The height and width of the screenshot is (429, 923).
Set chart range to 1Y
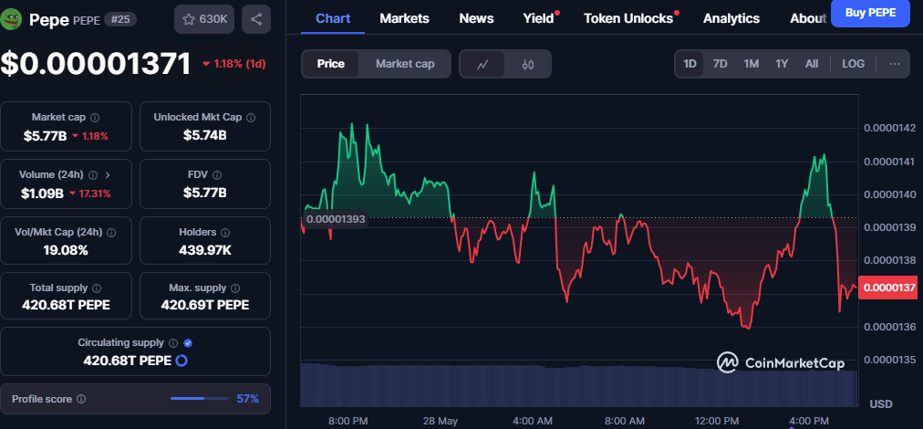pos(781,64)
